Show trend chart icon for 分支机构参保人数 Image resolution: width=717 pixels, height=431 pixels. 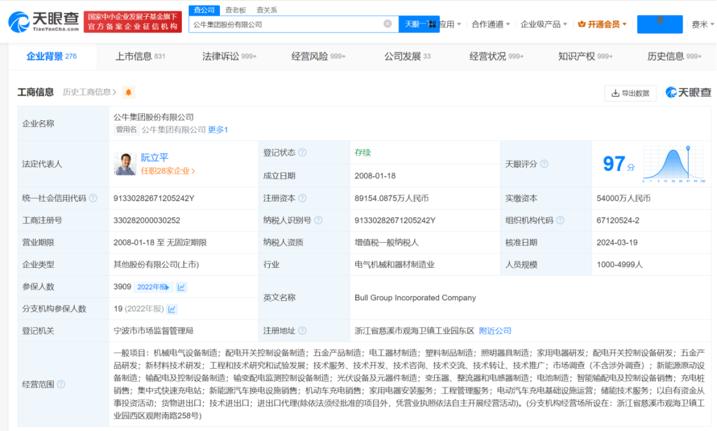(x=172, y=309)
